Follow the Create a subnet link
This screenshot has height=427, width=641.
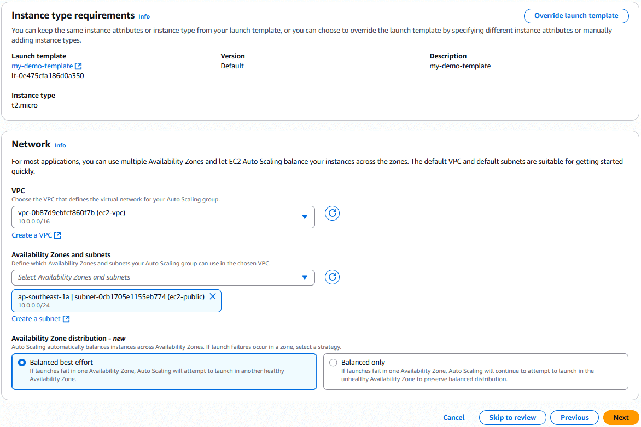point(36,319)
